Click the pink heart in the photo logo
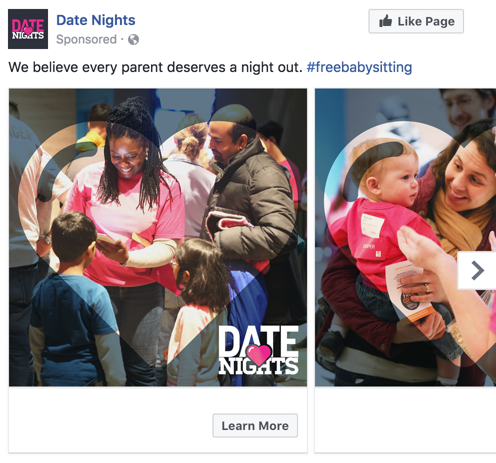The height and width of the screenshot is (463, 496). [259, 355]
